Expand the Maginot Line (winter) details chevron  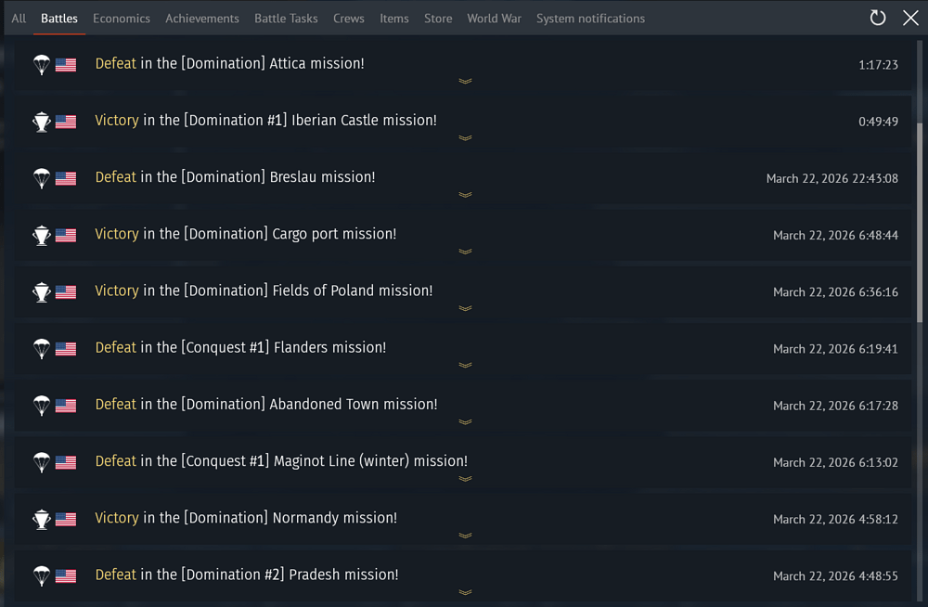[x=465, y=479]
